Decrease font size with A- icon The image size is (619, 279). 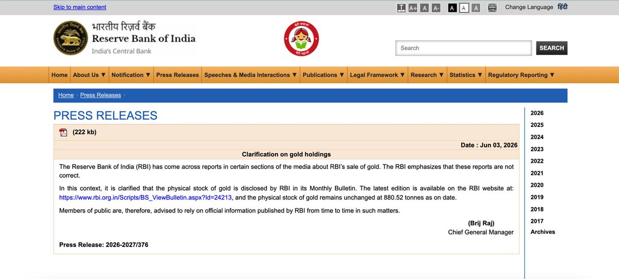click(x=436, y=8)
